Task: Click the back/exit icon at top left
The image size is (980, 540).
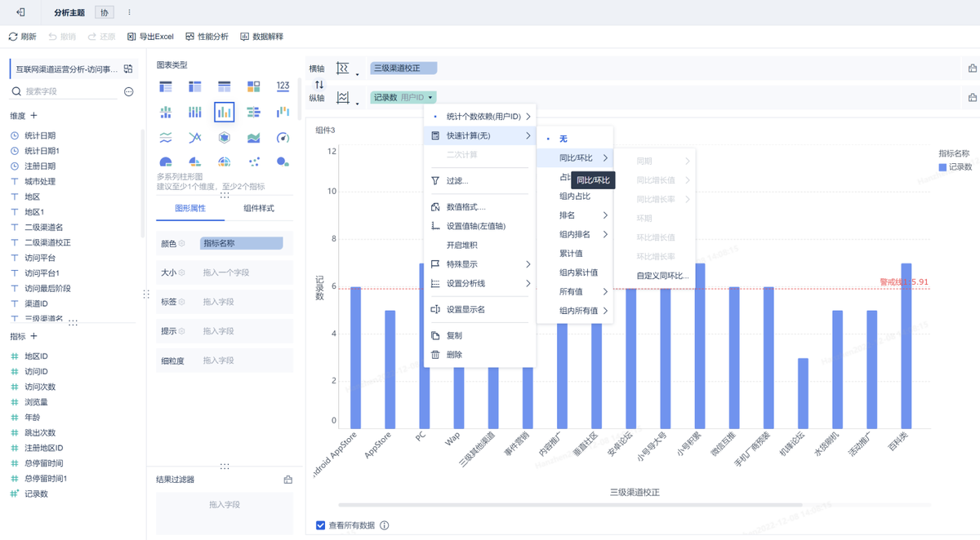Action: (x=20, y=12)
